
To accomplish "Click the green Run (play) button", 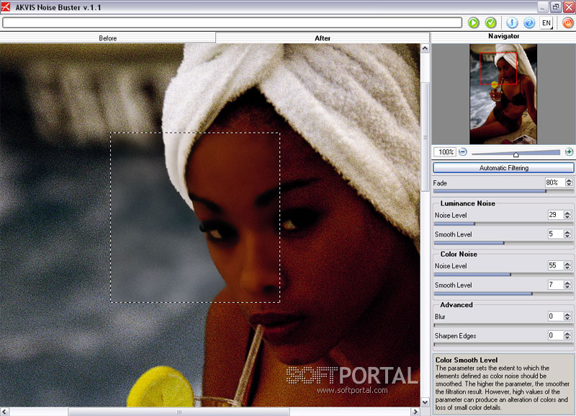I will 473,23.
